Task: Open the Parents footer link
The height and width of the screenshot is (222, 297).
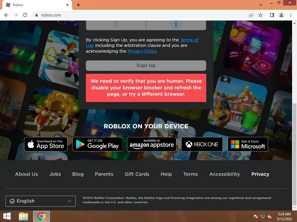Action: (104, 174)
